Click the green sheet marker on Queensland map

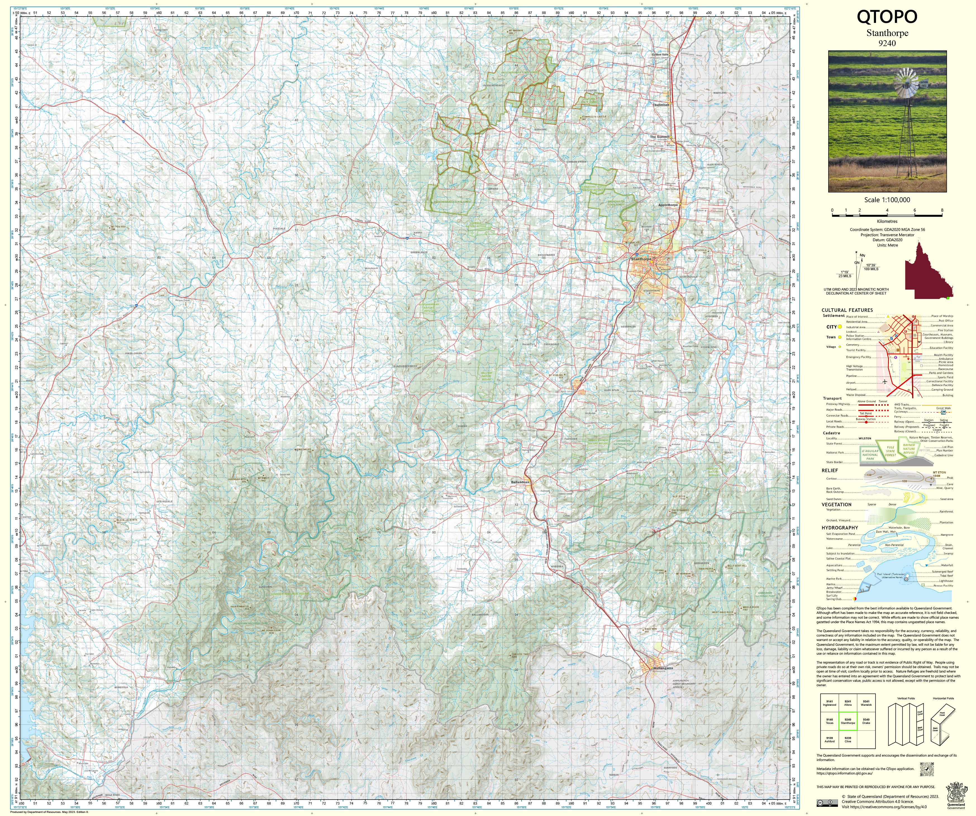pyautogui.click(x=948, y=298)
